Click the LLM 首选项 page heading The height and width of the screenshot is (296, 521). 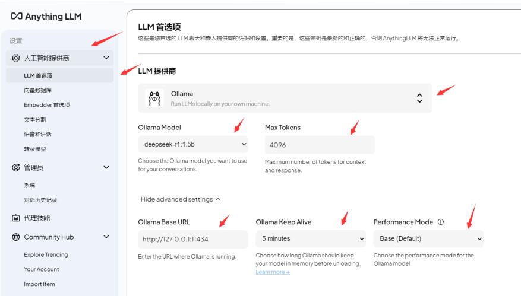pos(159,27)
